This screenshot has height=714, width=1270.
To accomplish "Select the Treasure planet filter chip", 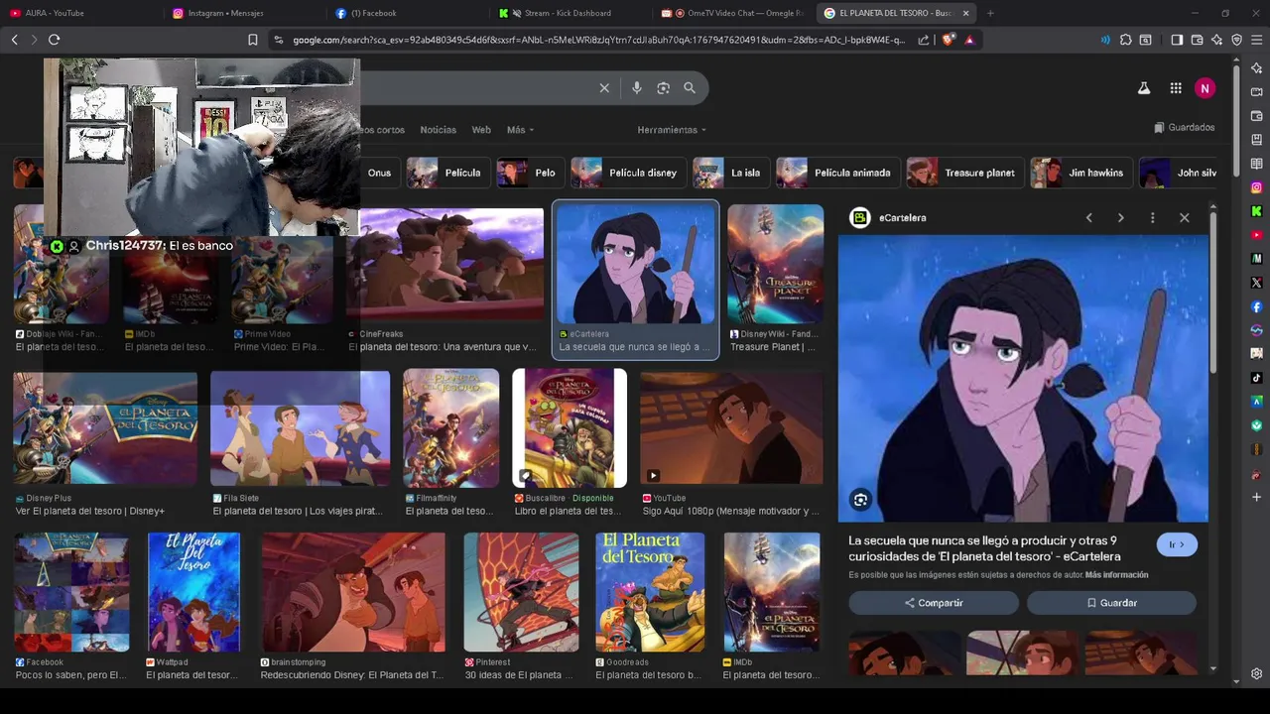I will [x=964, y=173].
